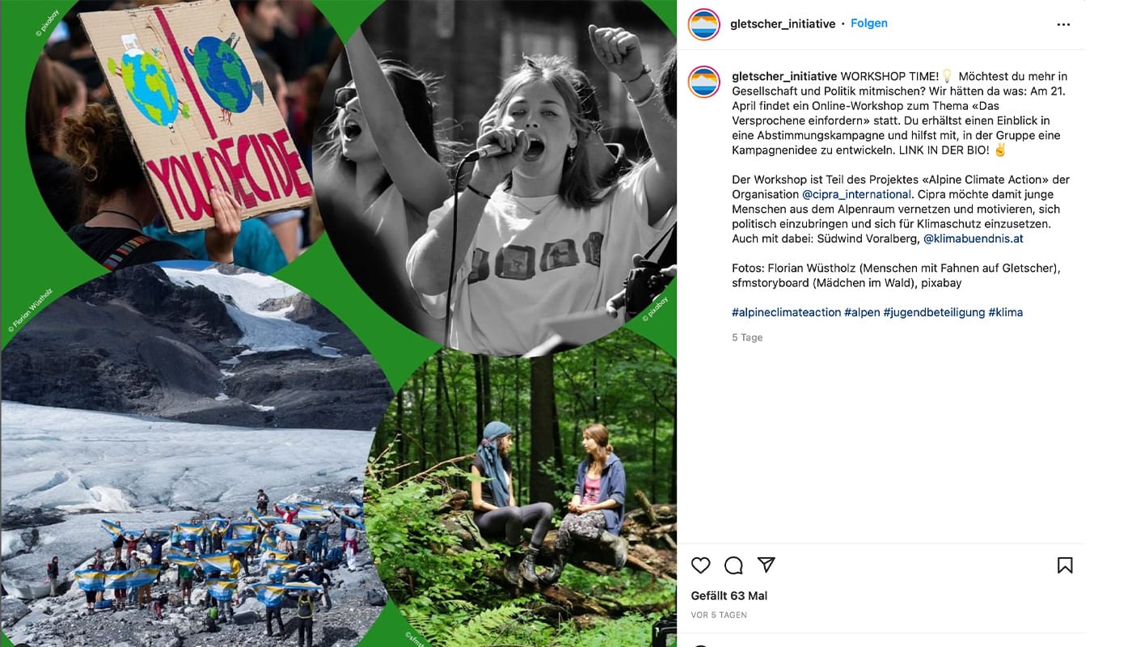Open the @cipra_international mention
Screen dimensions: 1132x647
pos(857,194)
